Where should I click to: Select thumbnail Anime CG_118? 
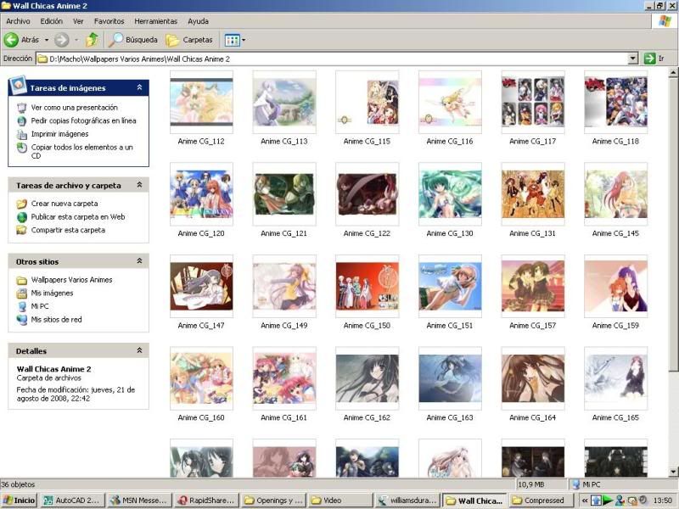pos(615,102)
